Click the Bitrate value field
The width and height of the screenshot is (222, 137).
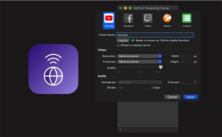135,88
